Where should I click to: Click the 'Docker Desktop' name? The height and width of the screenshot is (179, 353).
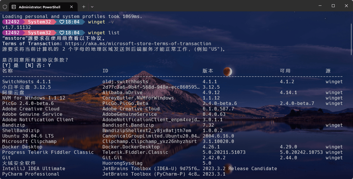pos(22,147)
